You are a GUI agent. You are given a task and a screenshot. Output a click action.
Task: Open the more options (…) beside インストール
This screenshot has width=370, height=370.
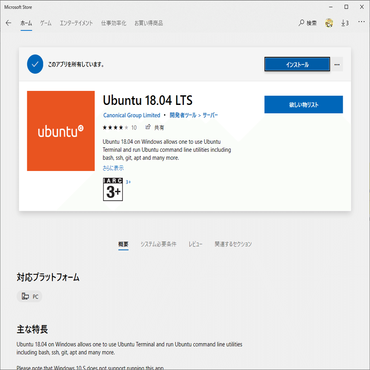click(x=337, y=64)
